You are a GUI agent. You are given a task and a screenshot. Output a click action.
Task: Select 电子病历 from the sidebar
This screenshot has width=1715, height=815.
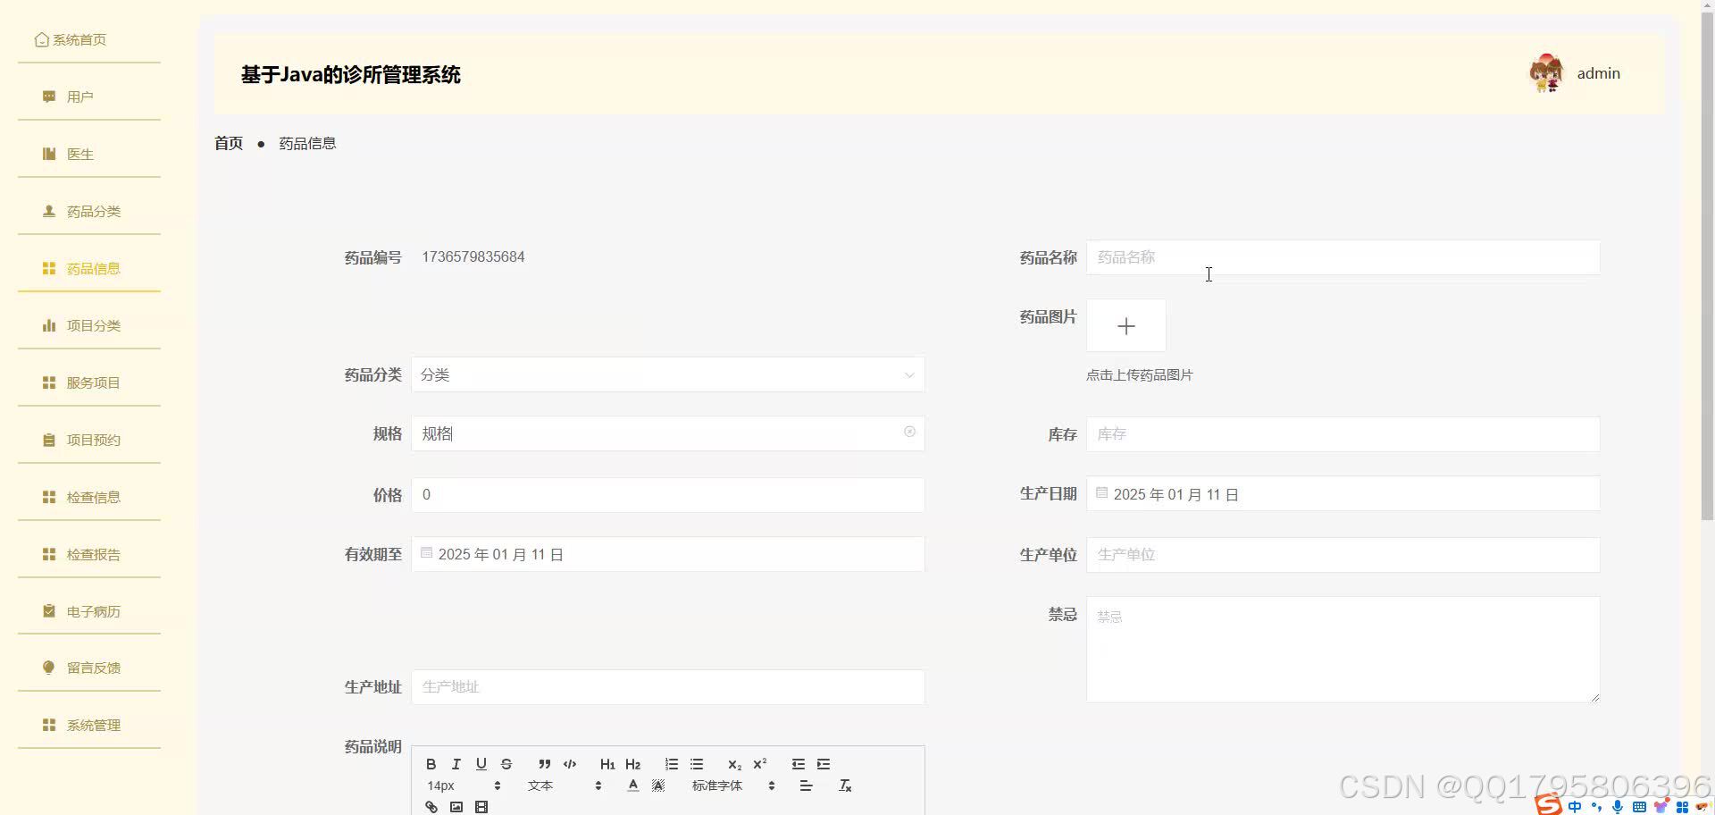[92, 611]
